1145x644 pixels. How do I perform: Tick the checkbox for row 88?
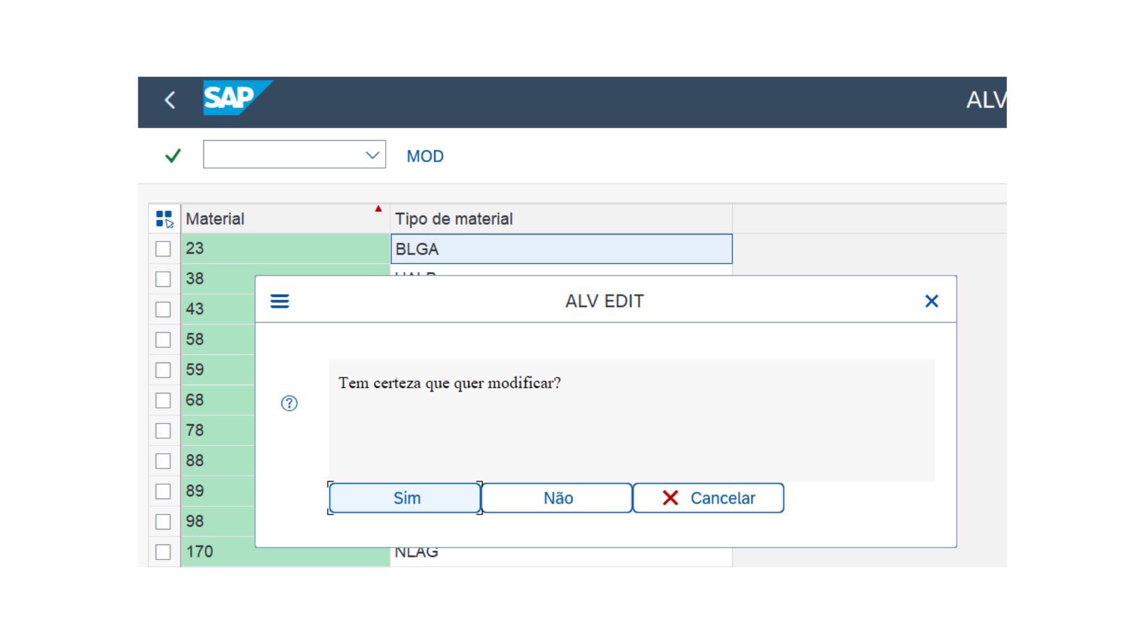pyautogui.click(x=163, y=461)
